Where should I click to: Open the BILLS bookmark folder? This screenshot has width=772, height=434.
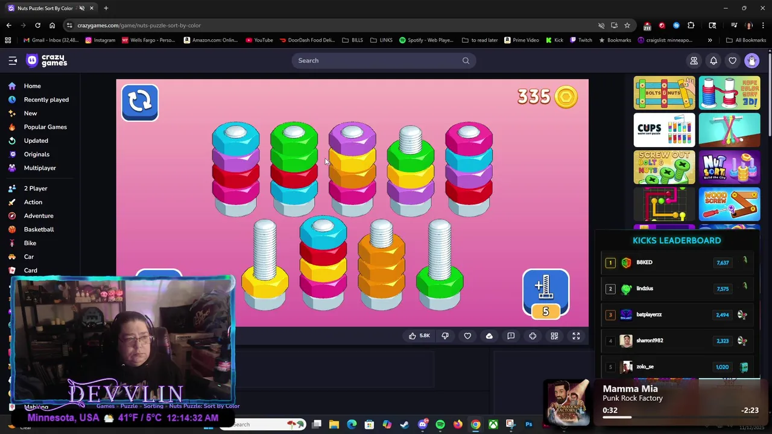[353, 40]
